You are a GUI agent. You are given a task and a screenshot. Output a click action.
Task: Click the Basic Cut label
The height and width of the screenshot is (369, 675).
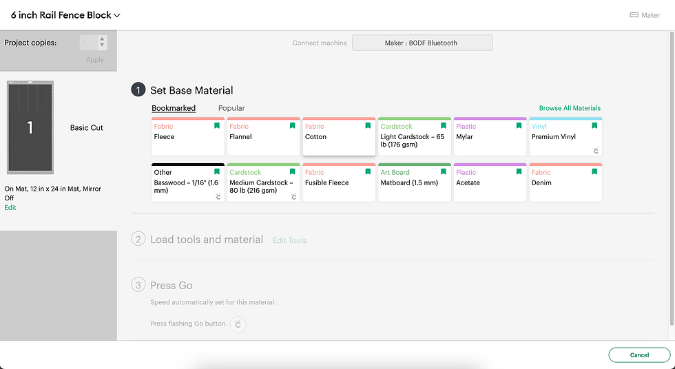pos(87,128)
